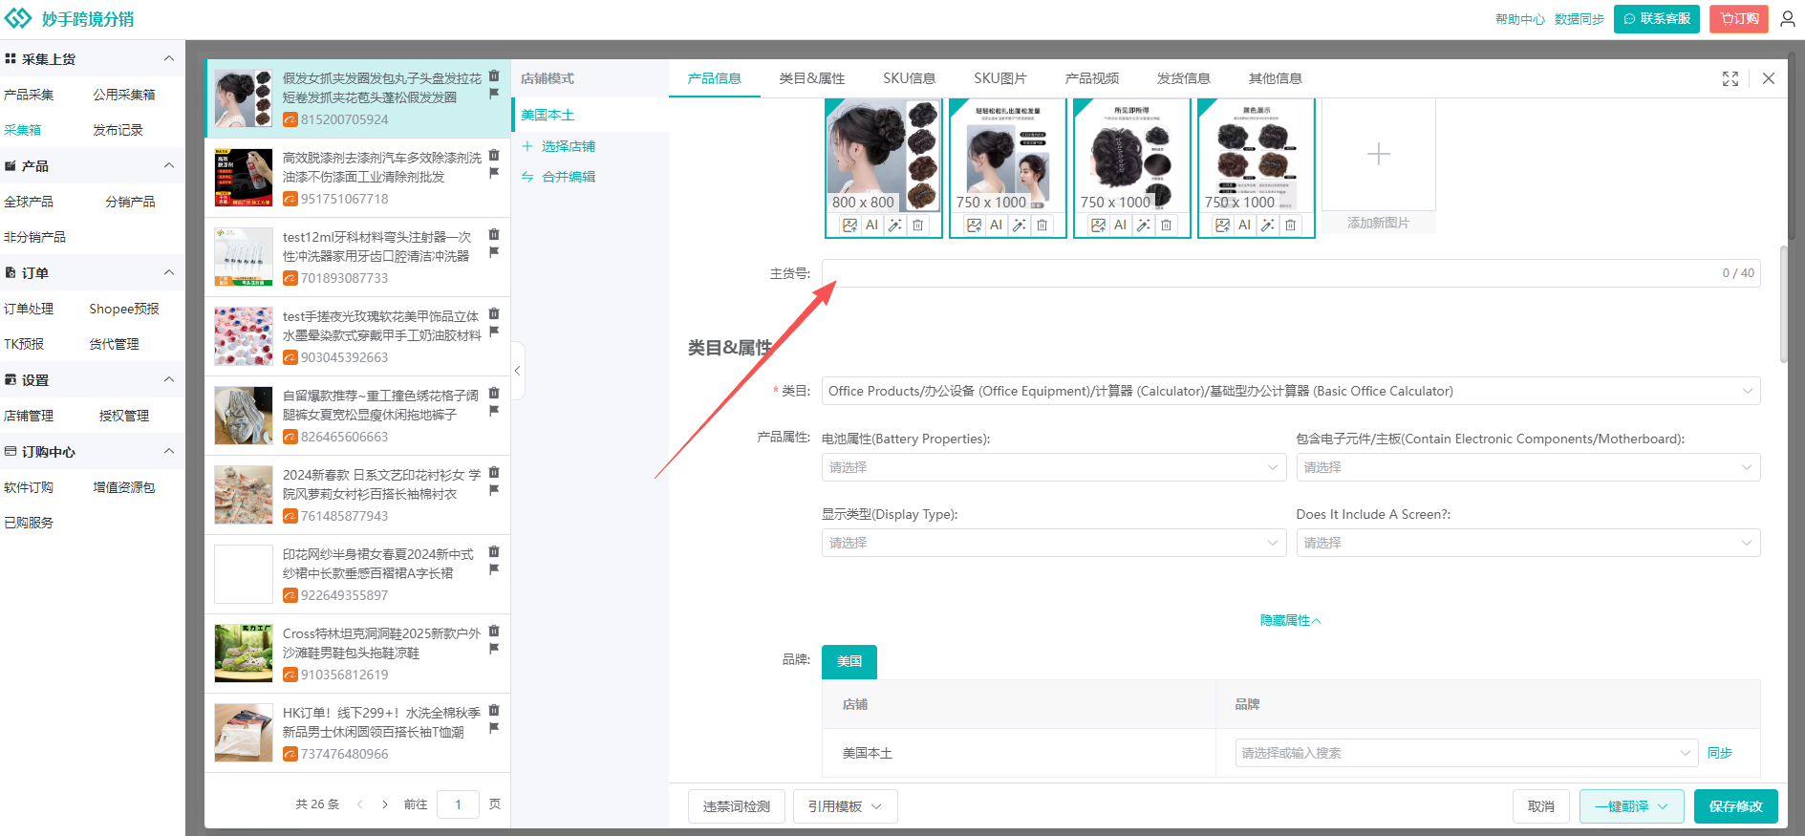
Task: Switch to the SKU图片 tab
Action: coord(1000,78)
